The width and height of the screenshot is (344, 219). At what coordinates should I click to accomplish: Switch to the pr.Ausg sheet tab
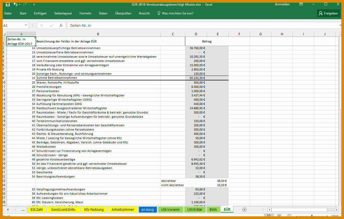click(148, 210)
